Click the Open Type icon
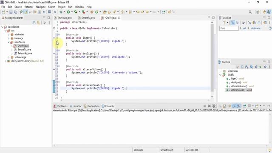The width and height of the screenshot is (272, 153). click(x=105, y=12)
